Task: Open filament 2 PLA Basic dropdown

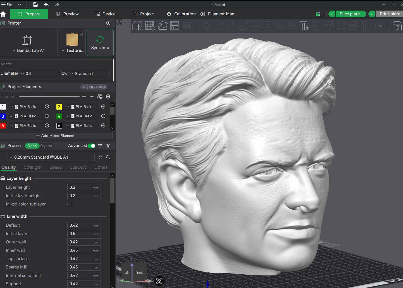Action: 82,107
